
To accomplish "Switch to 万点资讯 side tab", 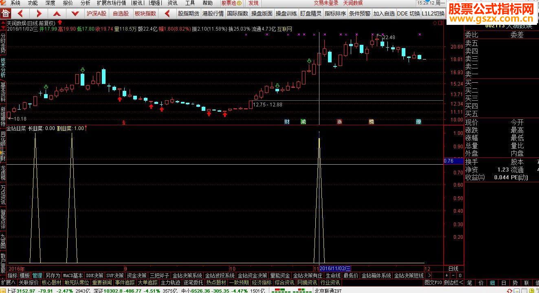I will click(x=3, y=195).
